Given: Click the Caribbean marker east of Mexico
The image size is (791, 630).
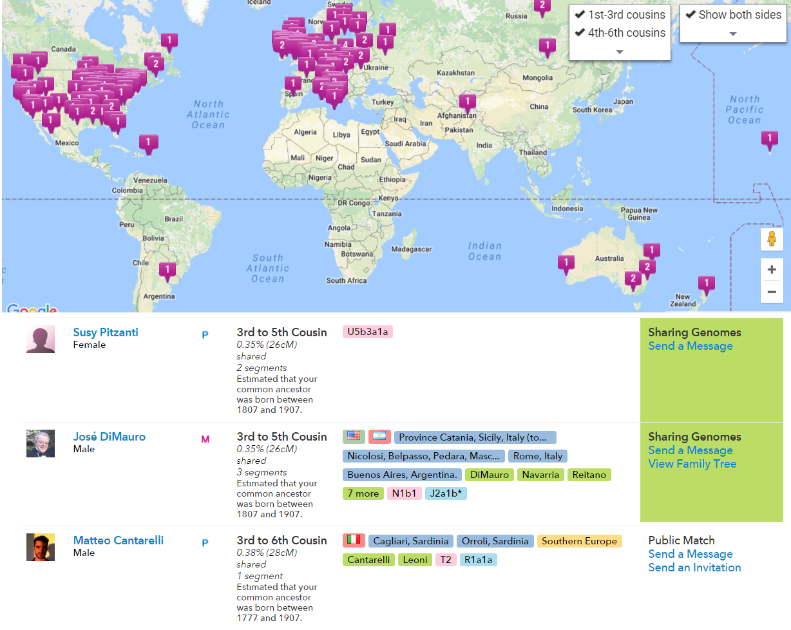Looking at the screenshot, I should (x=149, y=144).
